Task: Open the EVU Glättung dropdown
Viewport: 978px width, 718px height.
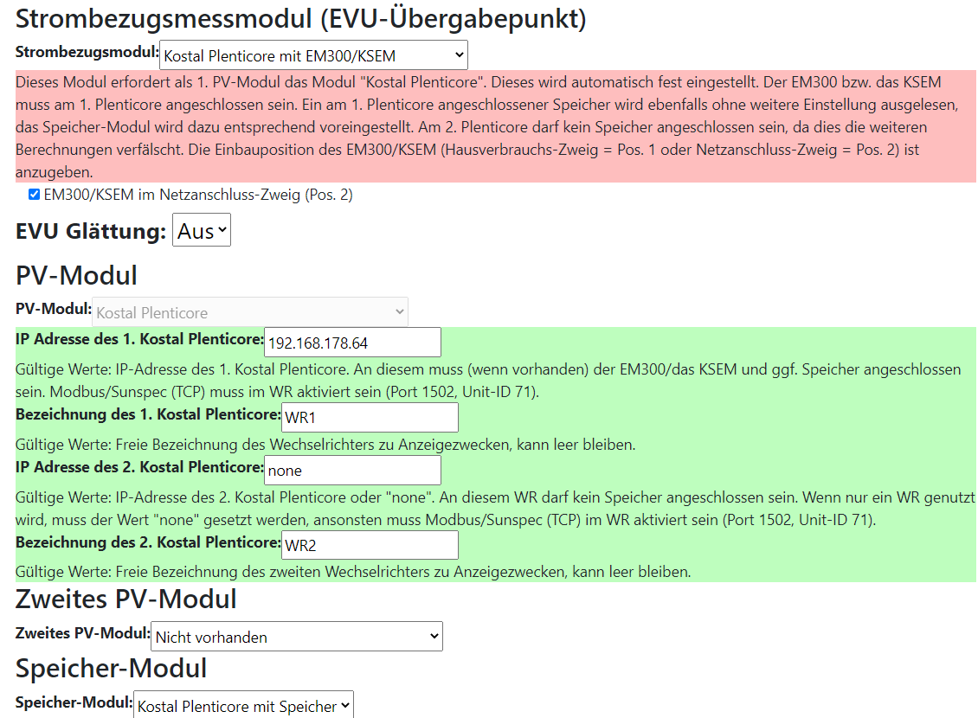Action: [x=202, y=231]
